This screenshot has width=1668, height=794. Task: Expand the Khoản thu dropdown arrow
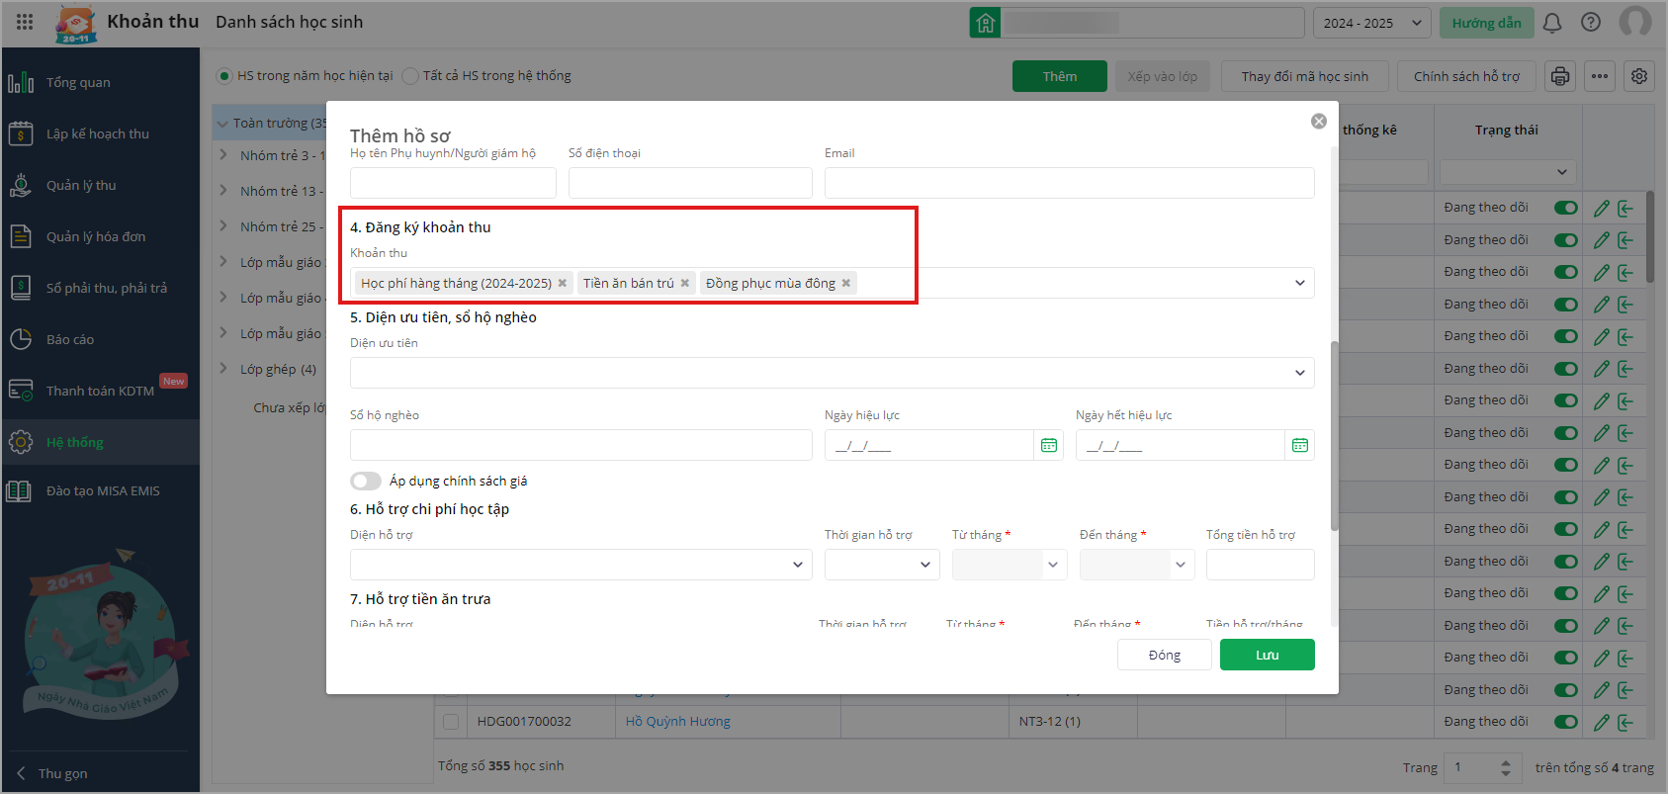(1300, 283)
